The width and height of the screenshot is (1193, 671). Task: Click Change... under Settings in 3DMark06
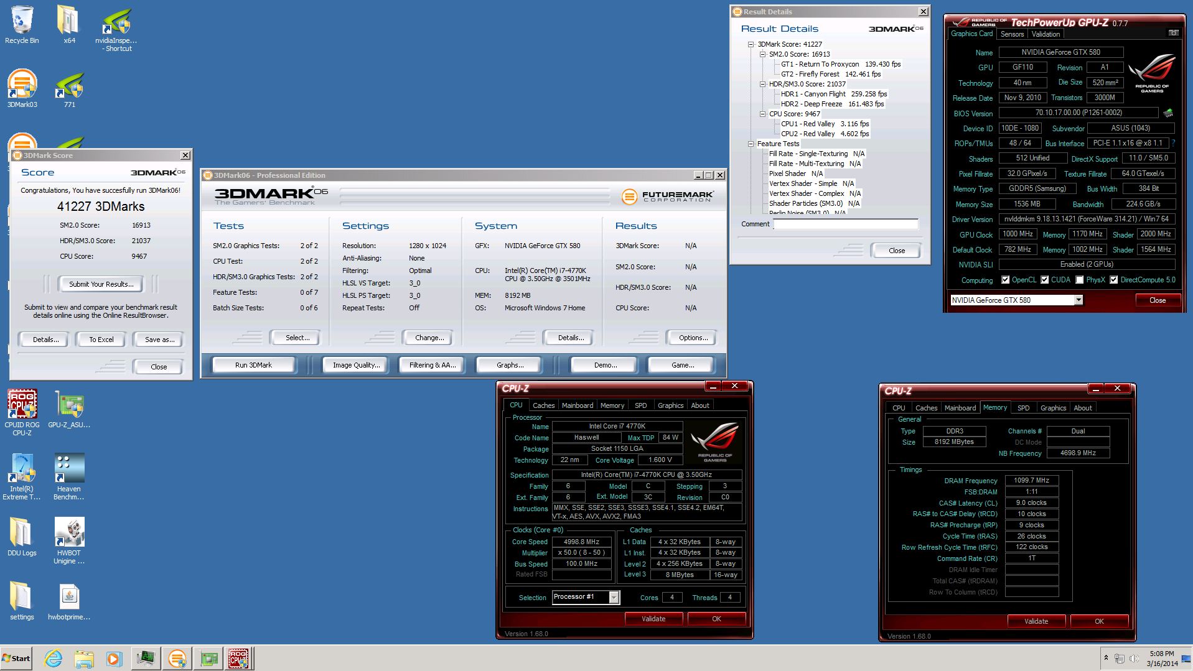[x=429, y=338]
